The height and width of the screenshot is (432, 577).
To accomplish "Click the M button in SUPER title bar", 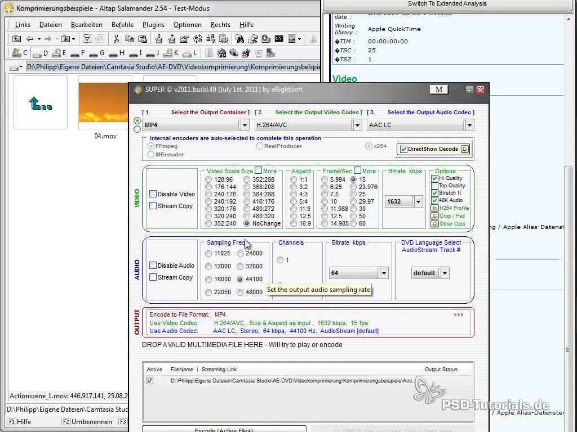I will click(439, 89).
